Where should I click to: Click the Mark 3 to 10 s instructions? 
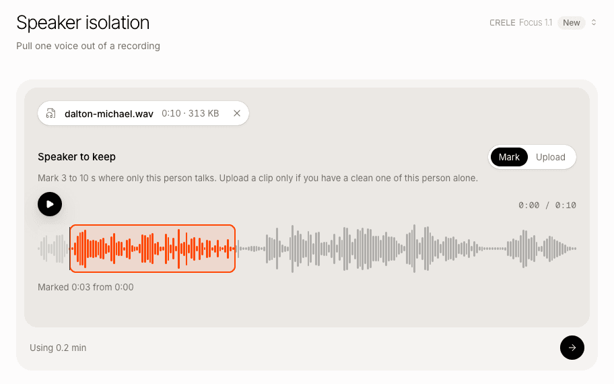pos(258,179)
